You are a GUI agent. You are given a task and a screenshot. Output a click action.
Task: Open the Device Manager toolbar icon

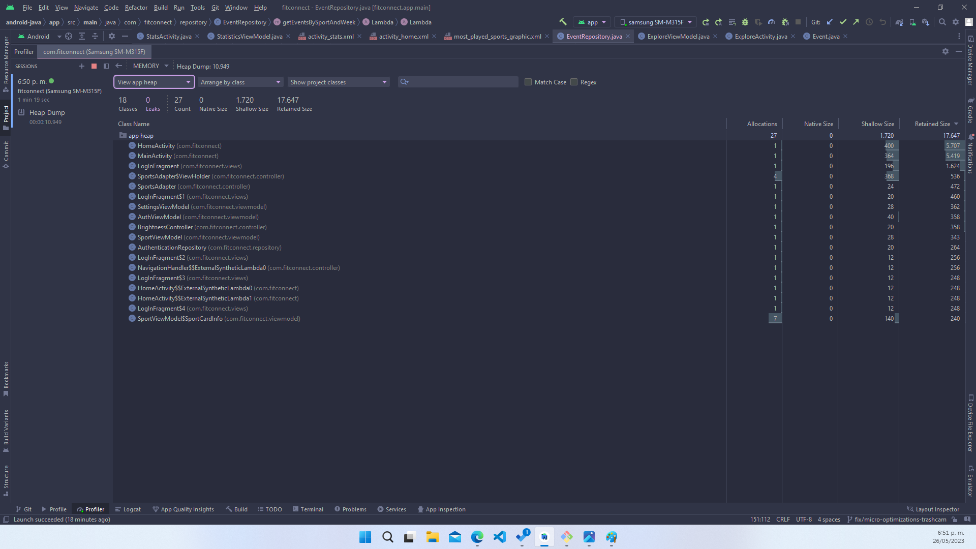(912, 22)
